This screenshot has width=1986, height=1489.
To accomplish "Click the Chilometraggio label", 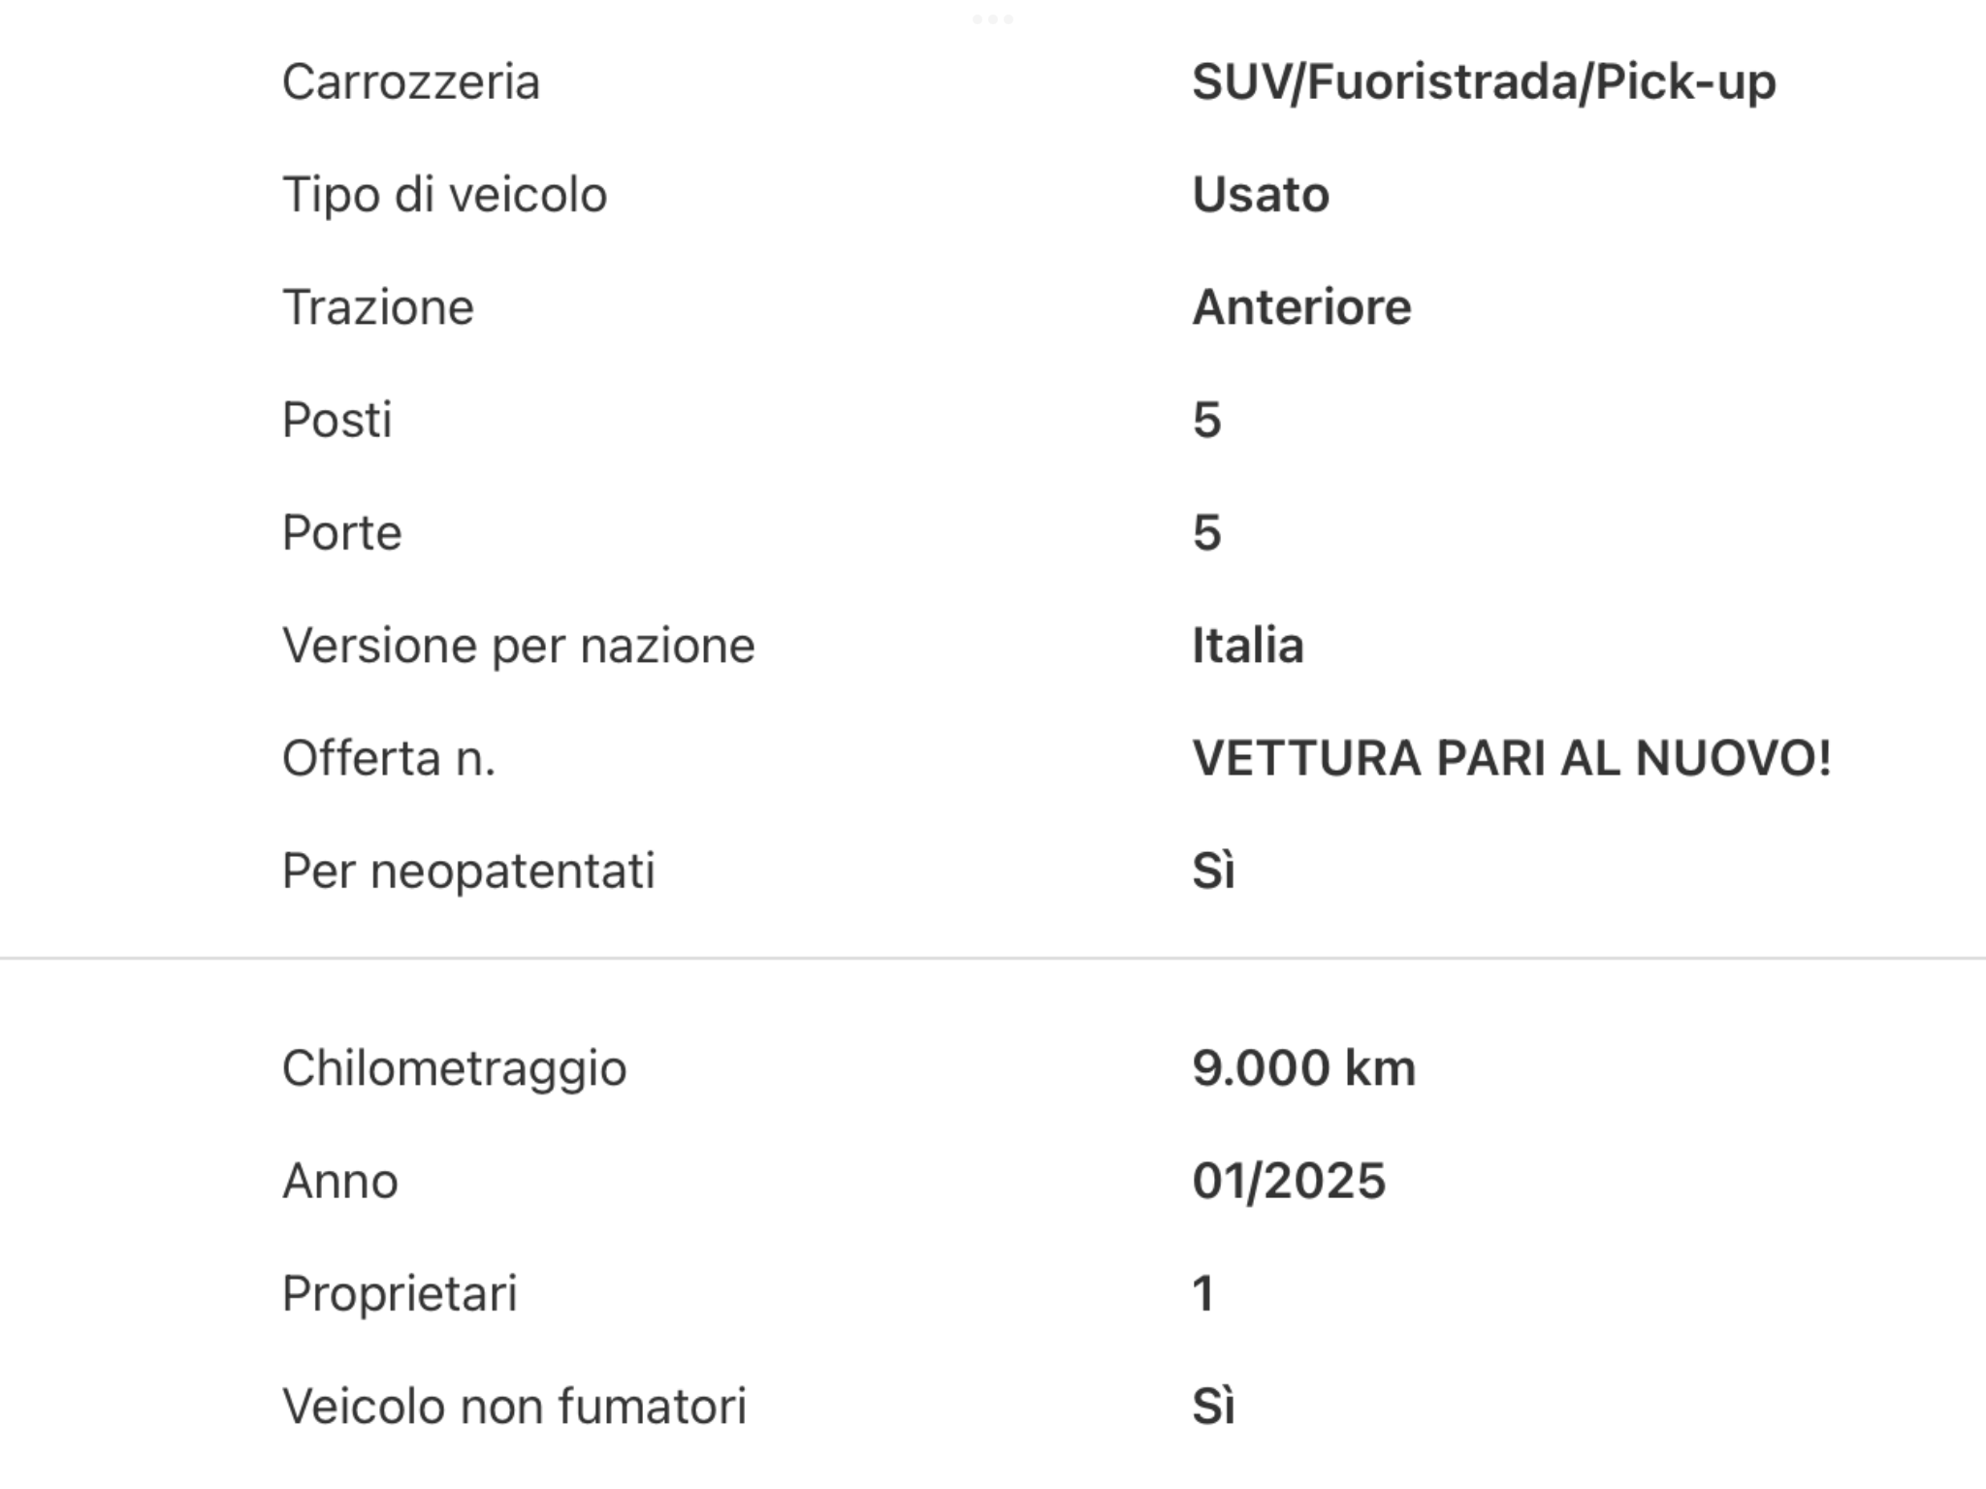I will (x=454, y=1068).
